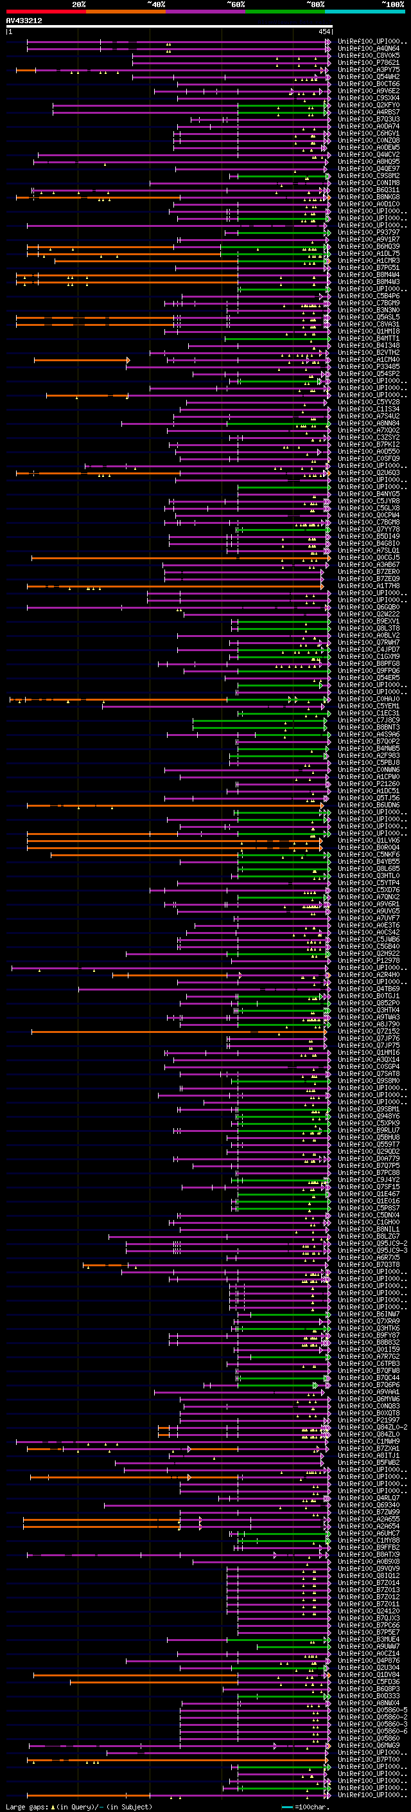Click the red 20% identity color segment
This screenshot has height=1812, width=411.
(46, 12)
